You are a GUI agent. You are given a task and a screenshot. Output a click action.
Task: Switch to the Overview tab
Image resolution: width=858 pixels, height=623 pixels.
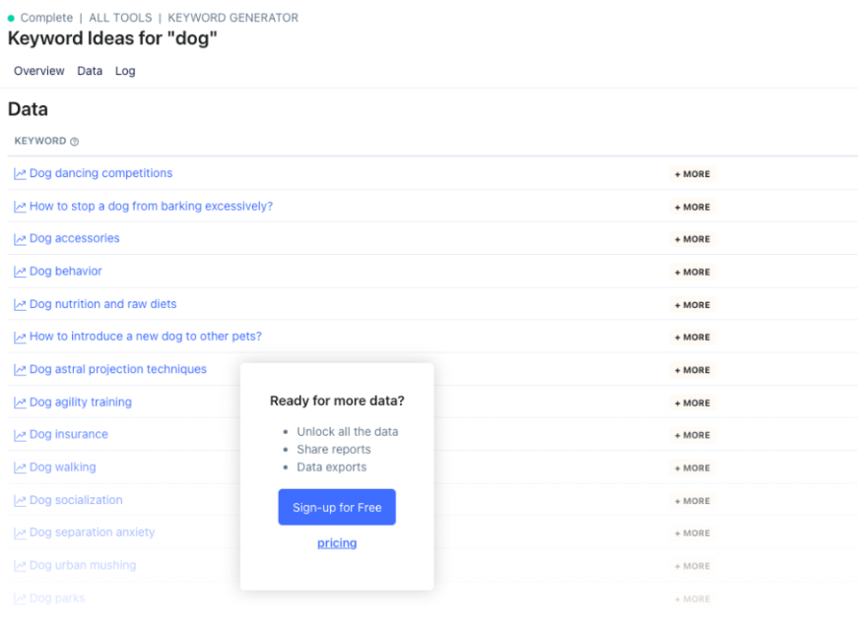pyautogui.click(x=39, y=71)
